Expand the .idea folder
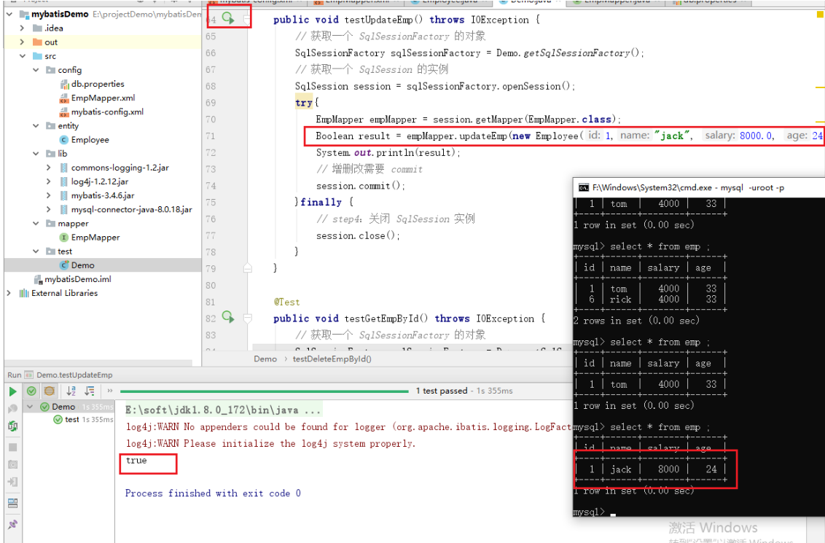Image resolution: width=825 pixels, height=543 pixels. tap(22, 28)
